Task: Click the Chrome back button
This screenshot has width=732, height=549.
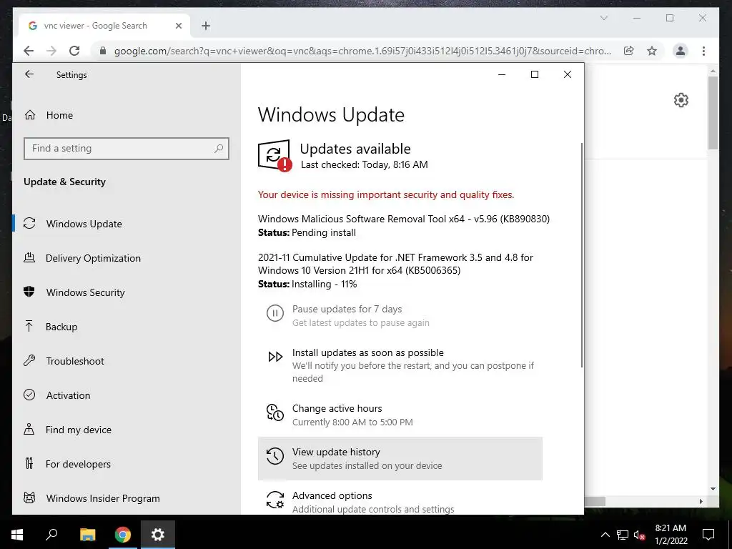Action: coord(29,51)
